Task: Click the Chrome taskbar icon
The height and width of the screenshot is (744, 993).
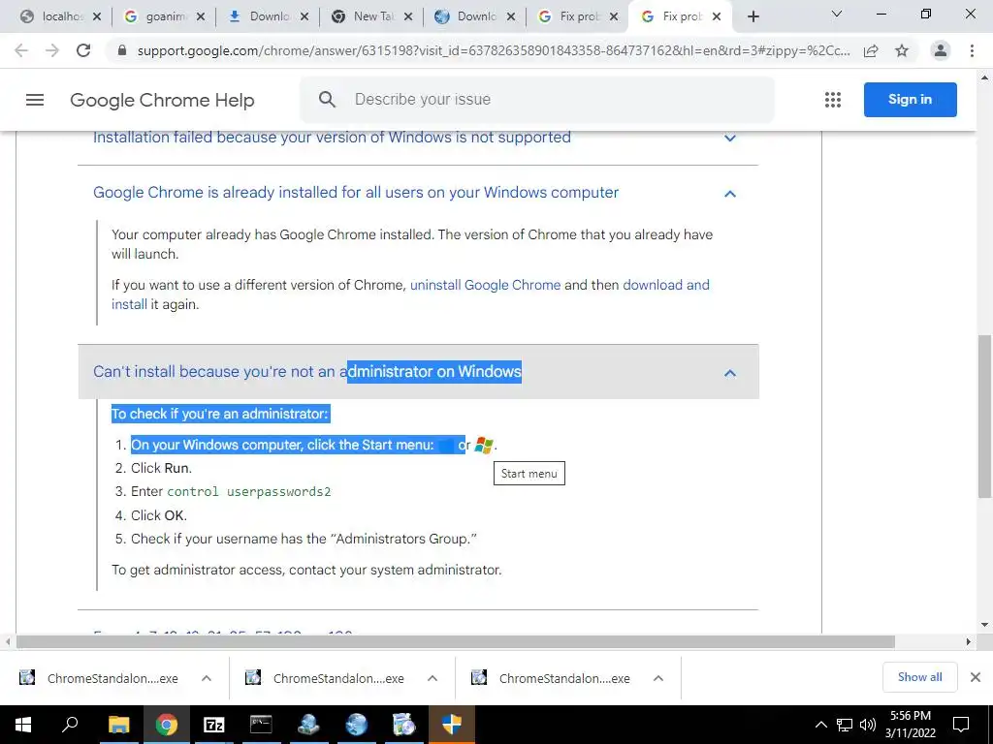Action: [x=167, y=725]
